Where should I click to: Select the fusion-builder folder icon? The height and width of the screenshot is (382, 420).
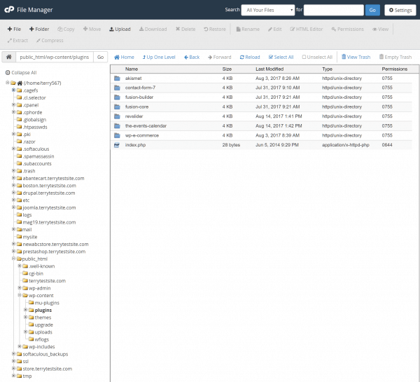point(117,97)
